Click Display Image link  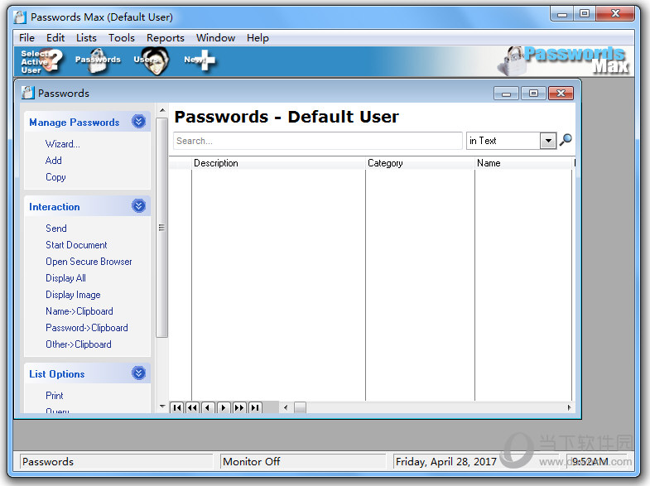pyautogui.click(x=73, y=295)
